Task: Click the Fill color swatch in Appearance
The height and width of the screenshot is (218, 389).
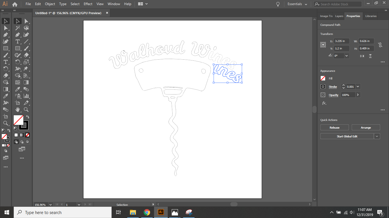Action: (x=323, y=78)
